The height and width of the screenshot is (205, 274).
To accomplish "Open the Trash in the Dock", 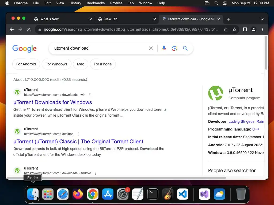I will 241,194.
